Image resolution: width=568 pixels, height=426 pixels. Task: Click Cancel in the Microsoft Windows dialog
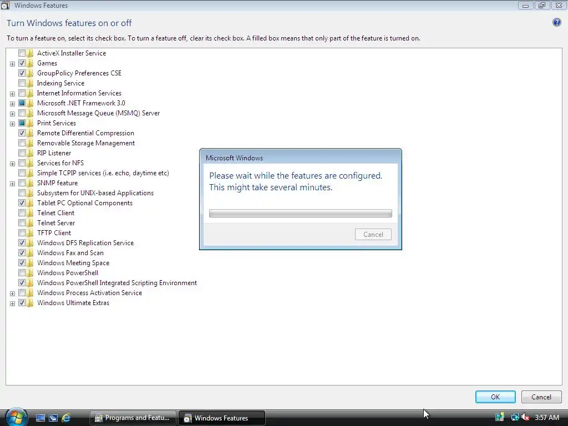(x=373, y=235)
